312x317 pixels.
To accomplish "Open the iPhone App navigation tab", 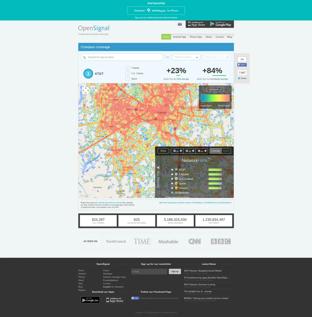I will [x=196, y=37].
